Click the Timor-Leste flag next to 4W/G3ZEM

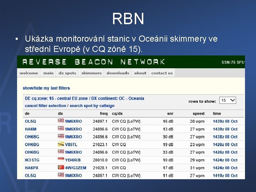pyautogui.click(x=61, y=167)
